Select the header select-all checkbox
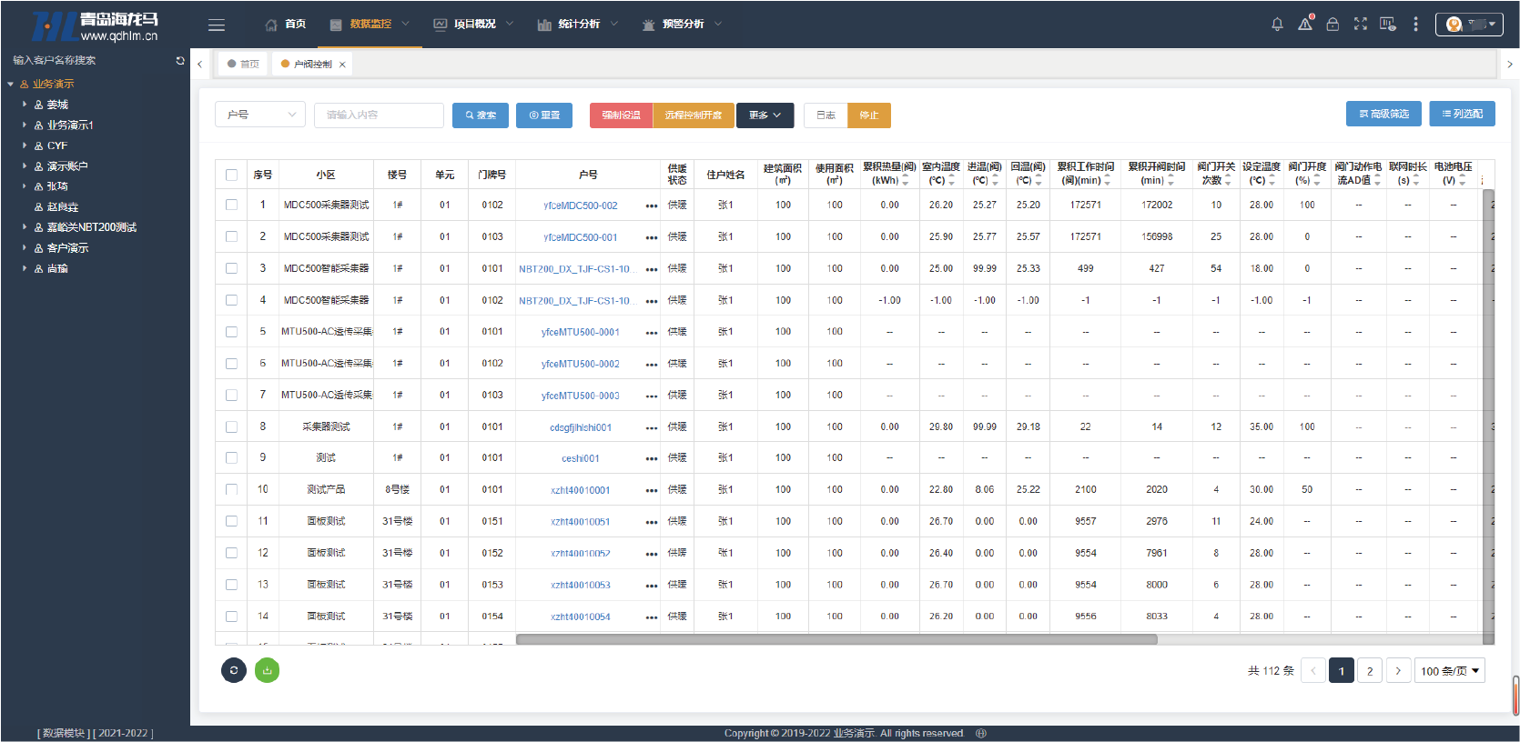1520x742 pixels. 231,175
